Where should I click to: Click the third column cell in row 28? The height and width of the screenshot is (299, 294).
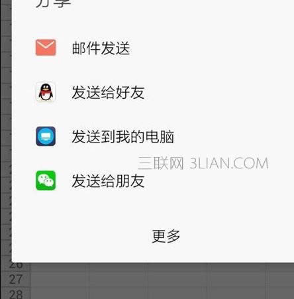click(177, 293)
